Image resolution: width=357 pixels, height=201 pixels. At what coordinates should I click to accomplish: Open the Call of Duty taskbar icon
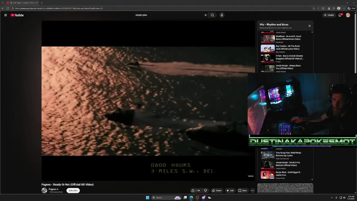click(x=209, y=198)
